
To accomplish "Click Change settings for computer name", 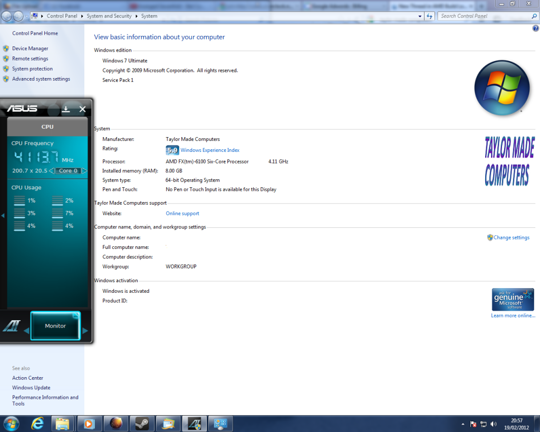I will 512,238.
